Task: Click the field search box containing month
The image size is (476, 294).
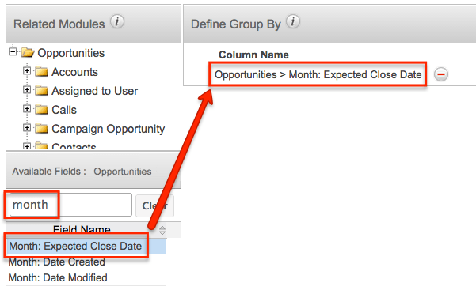Action: click(70, 205)
